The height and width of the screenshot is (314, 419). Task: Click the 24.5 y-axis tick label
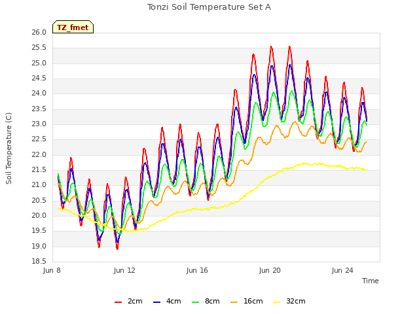39,78
